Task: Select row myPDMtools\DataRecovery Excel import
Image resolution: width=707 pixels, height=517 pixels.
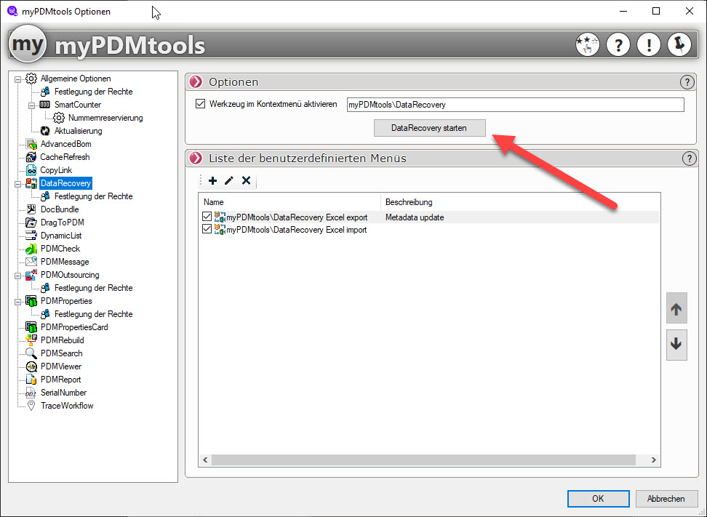Action: [296, 230]
